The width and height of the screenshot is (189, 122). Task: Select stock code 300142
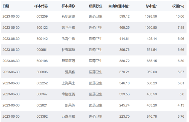tap(42, 39)
